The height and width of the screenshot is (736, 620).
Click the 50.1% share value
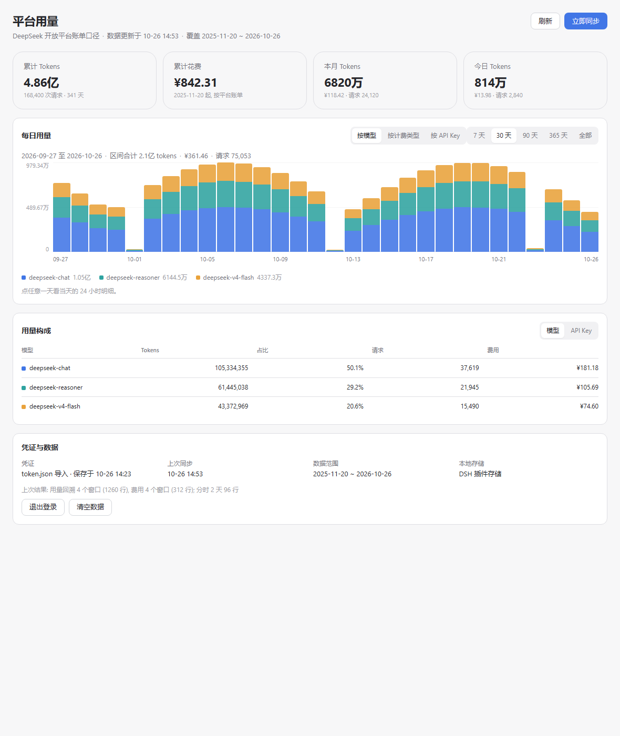point(355,368)
